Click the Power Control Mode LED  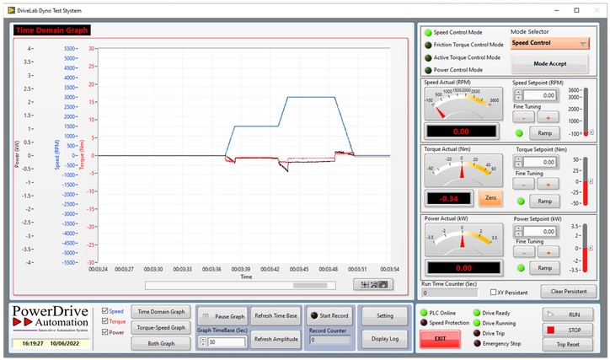[x=428, y=71]
